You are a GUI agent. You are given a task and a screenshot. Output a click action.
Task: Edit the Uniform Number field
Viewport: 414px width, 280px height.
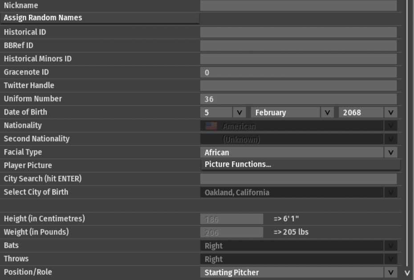pyautogui.click(x=298, y=99)
